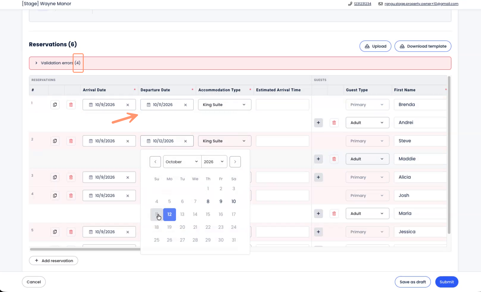Clear the 10/12/2026 departure date
This screenshot has height=292, width=481.
click(x=186, y=141)
